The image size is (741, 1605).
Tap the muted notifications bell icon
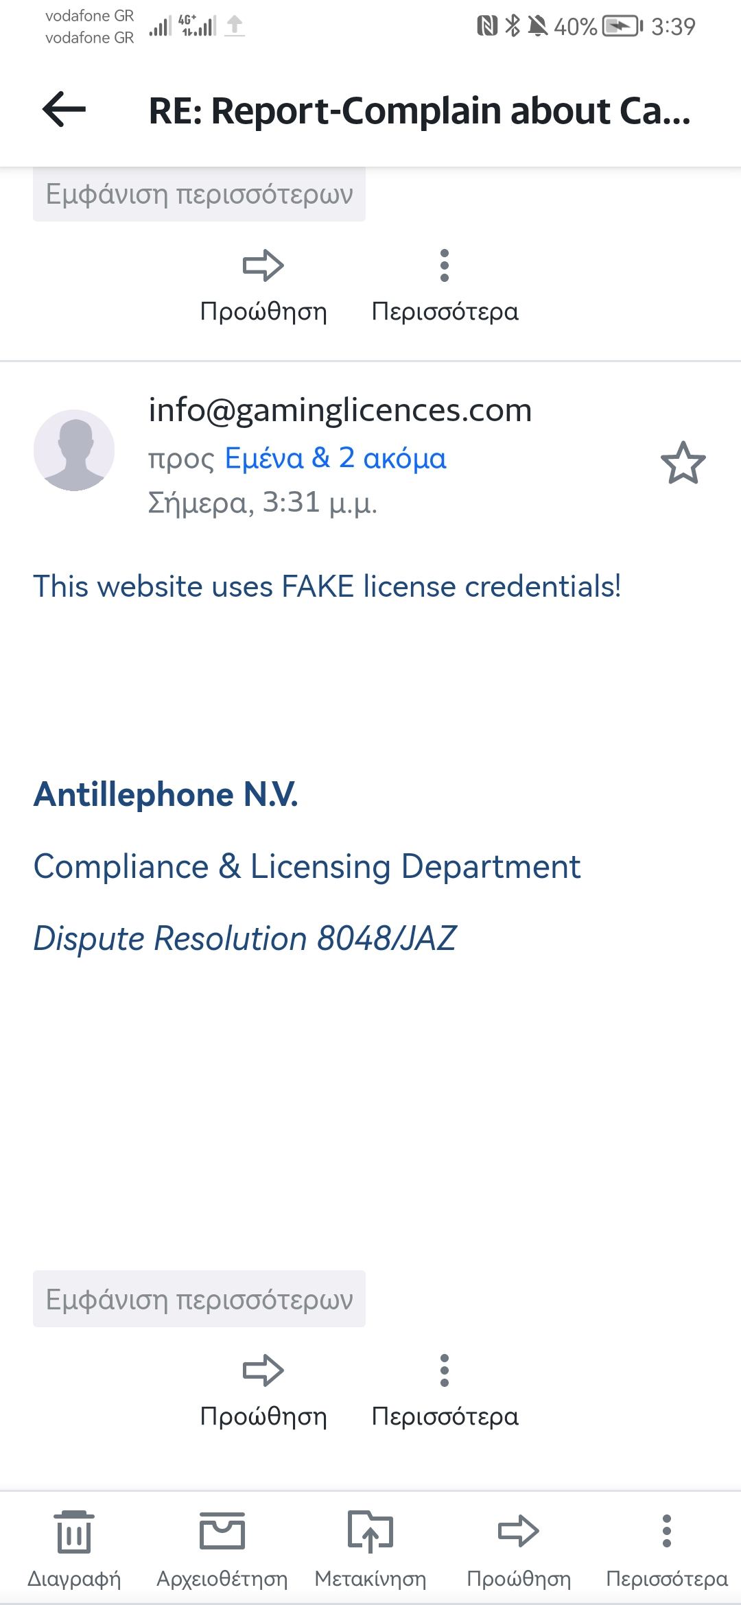(x=537, y=27)
